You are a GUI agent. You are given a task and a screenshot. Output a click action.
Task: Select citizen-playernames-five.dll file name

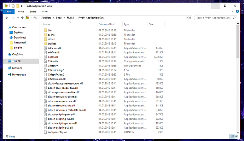(63, 92)
